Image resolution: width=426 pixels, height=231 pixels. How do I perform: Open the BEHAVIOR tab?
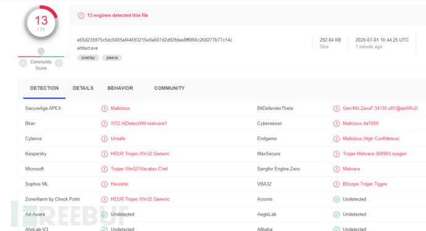[120, 88]
